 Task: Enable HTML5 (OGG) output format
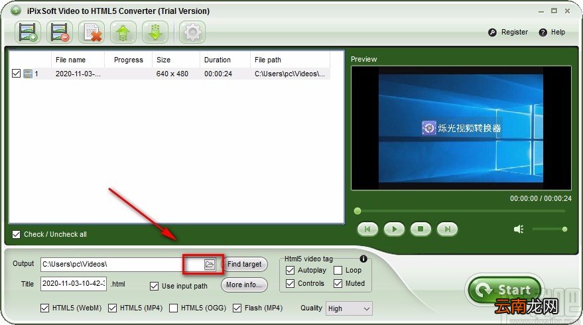[173, 308]
